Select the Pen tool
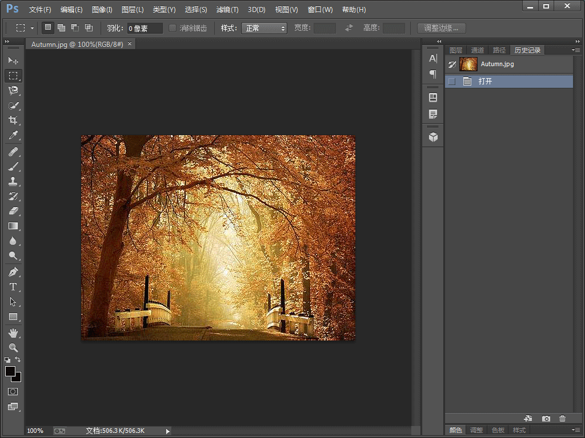The image size is (585, 438). (x=13, y=272)
